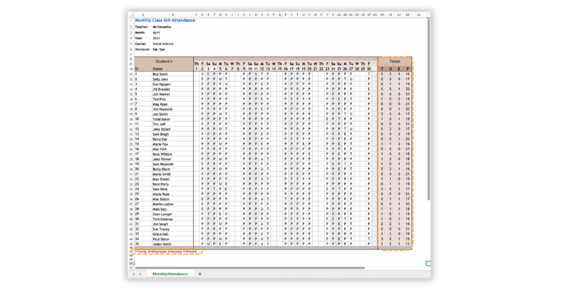Click the previous sheet navigation arrow

pos(134,274)
